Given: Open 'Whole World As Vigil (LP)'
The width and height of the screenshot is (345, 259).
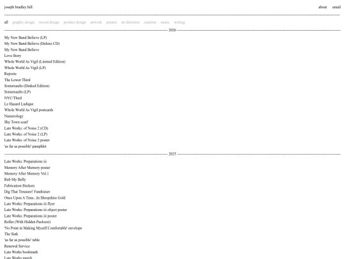Looking at the screenshot, I should (x=25, y=68).
